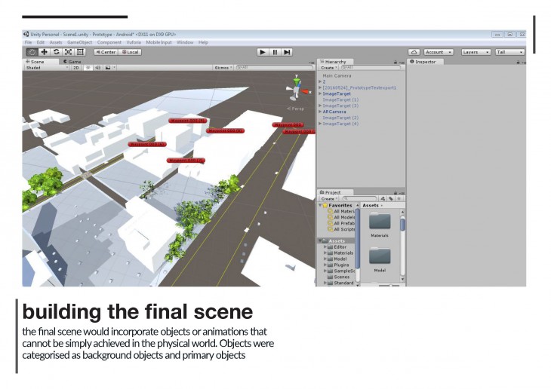The width and height of the screenshot is (551, 389).
Task: Select the Rotate tool
Action: pos(57,52)
